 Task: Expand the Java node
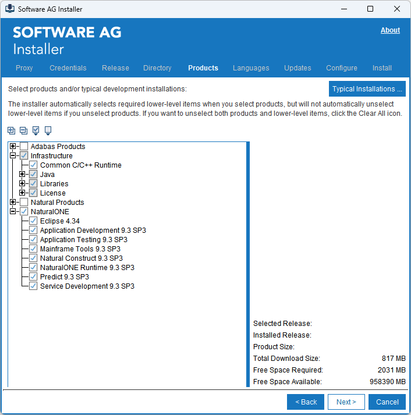click(22, 175)
